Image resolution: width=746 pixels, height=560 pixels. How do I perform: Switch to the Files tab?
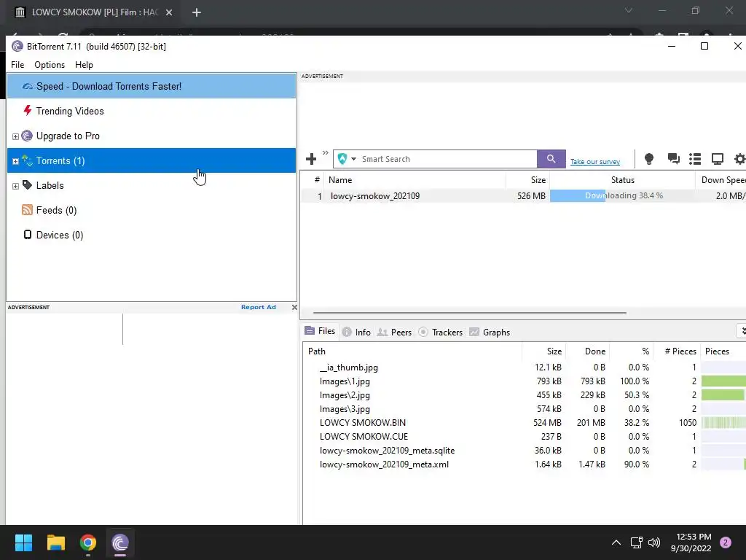321,331
